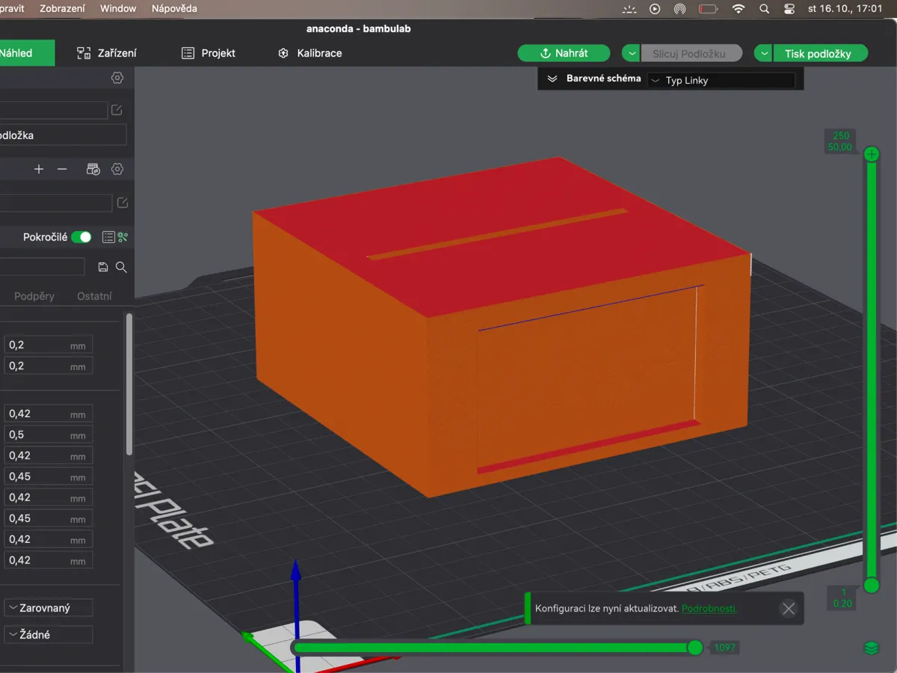
Task: Open the dropdown arrow next to Slicuj Podložku
Action: tap(630, 53)
